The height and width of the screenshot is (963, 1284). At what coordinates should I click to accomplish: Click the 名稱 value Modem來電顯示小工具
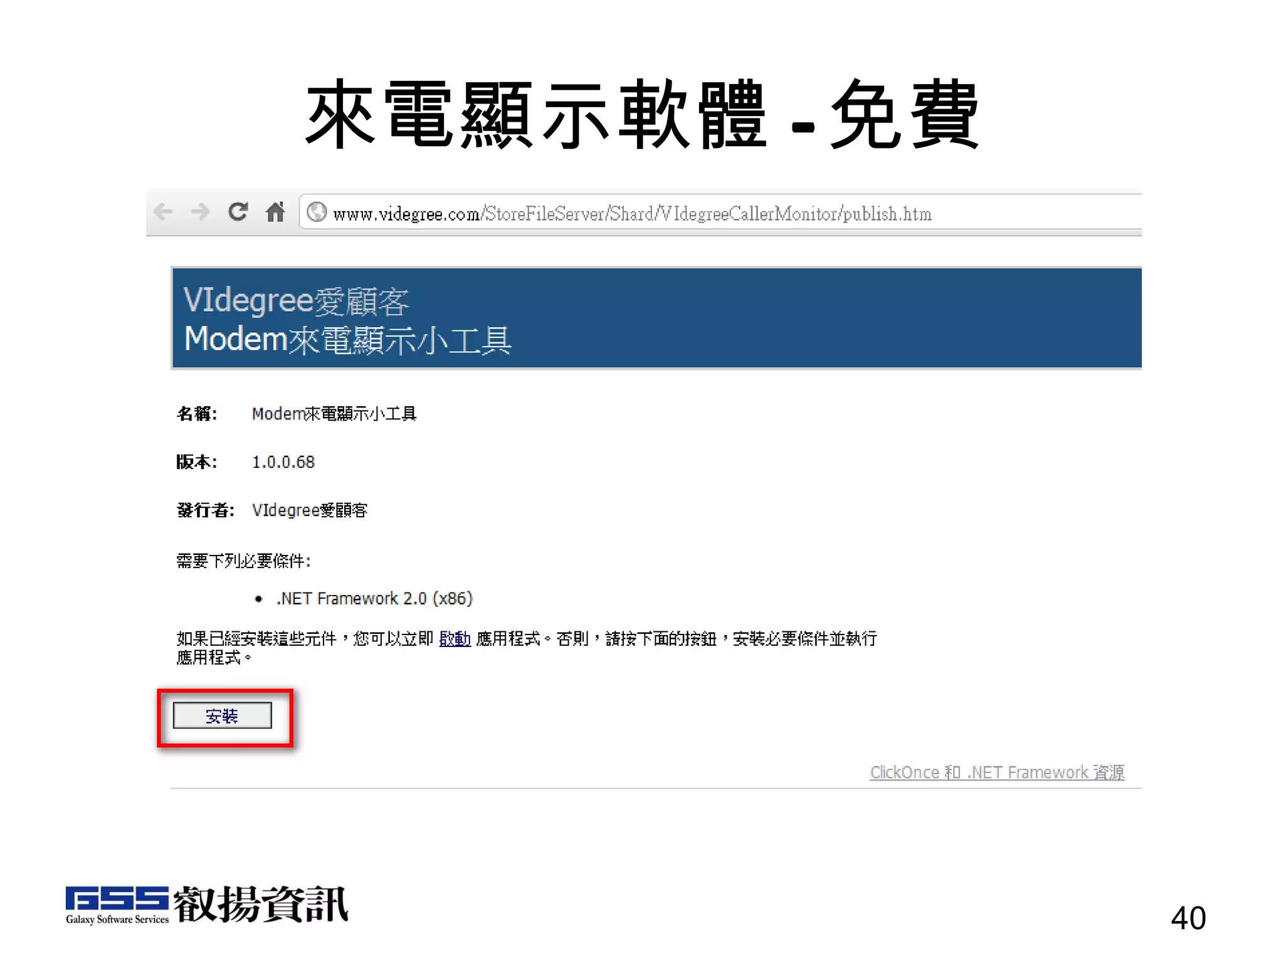[x=334, y=414]
